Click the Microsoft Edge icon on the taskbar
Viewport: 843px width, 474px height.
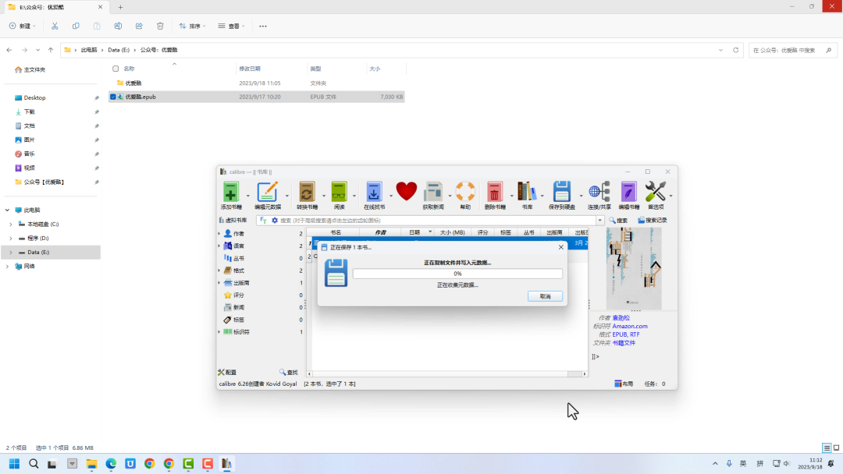pos(111,464)
